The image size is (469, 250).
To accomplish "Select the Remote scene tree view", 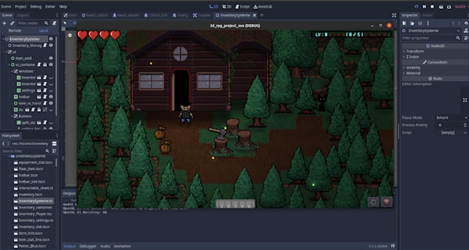I will (x=14, y=30).
